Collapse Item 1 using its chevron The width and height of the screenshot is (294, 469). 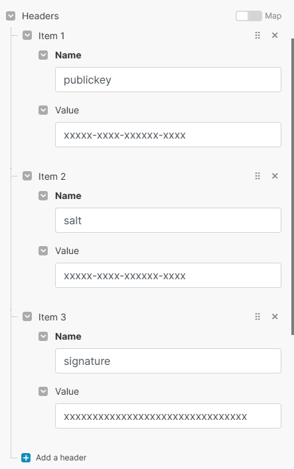tap(27, 35)
